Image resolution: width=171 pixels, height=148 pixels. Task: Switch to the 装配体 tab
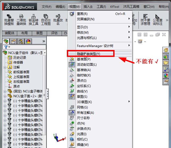coord(10,33)
